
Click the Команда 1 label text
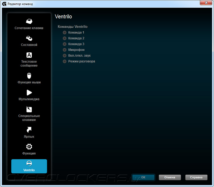pyautogui.click(x=76, y=32)
